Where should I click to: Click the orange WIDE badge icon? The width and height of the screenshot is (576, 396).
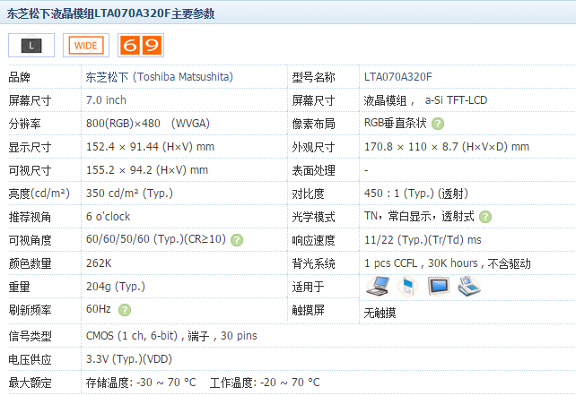coord(86,44)
